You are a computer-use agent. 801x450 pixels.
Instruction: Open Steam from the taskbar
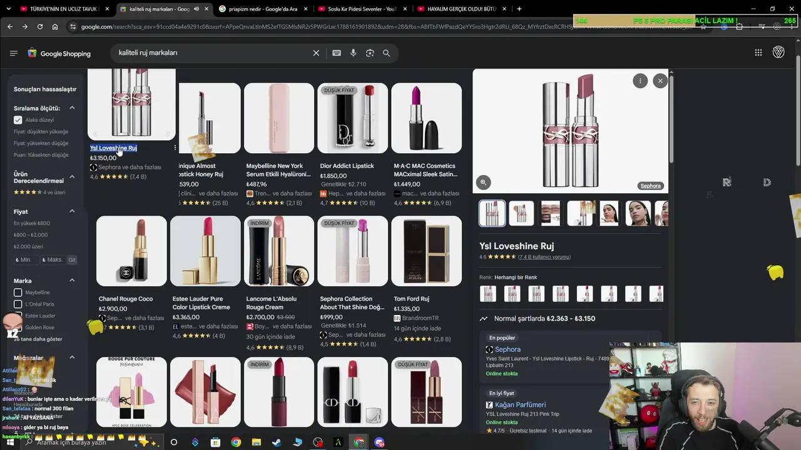pyautogui.click(x=277, y=442)
